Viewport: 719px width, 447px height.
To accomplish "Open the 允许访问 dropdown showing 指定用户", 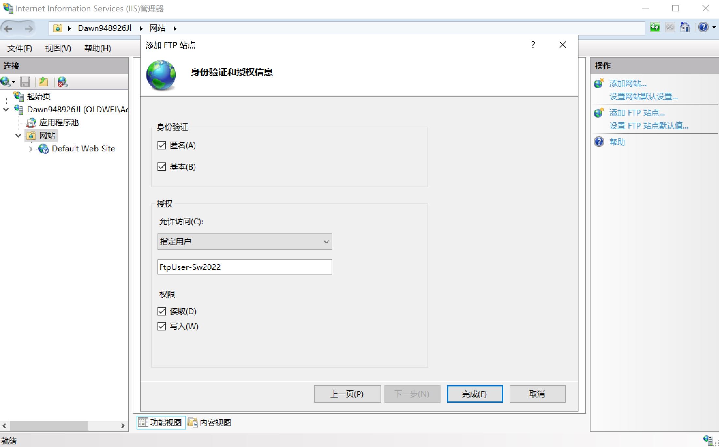I will pos(245,242).
